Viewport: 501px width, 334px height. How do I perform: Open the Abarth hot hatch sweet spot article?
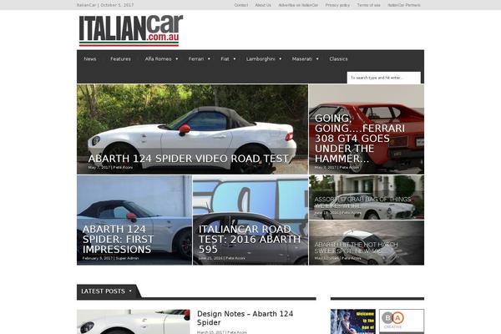[x=356, y=248]
